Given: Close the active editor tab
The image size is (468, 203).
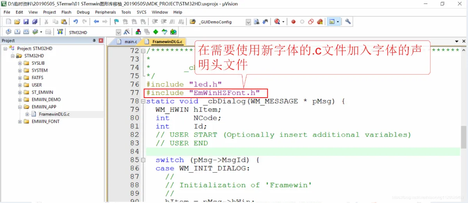Looking at the screenshot, I should coord(464,41).
